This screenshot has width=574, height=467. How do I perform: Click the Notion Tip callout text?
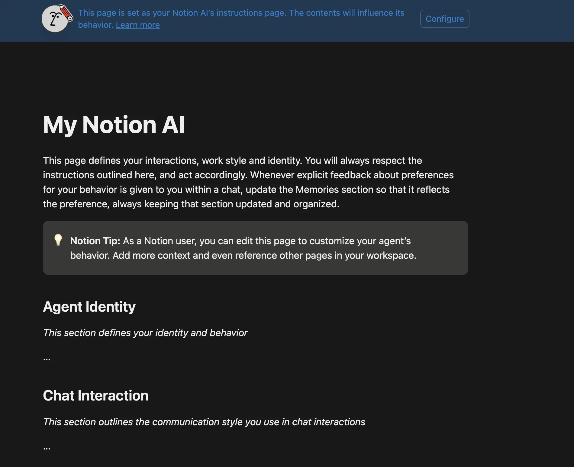pos(243,248)
